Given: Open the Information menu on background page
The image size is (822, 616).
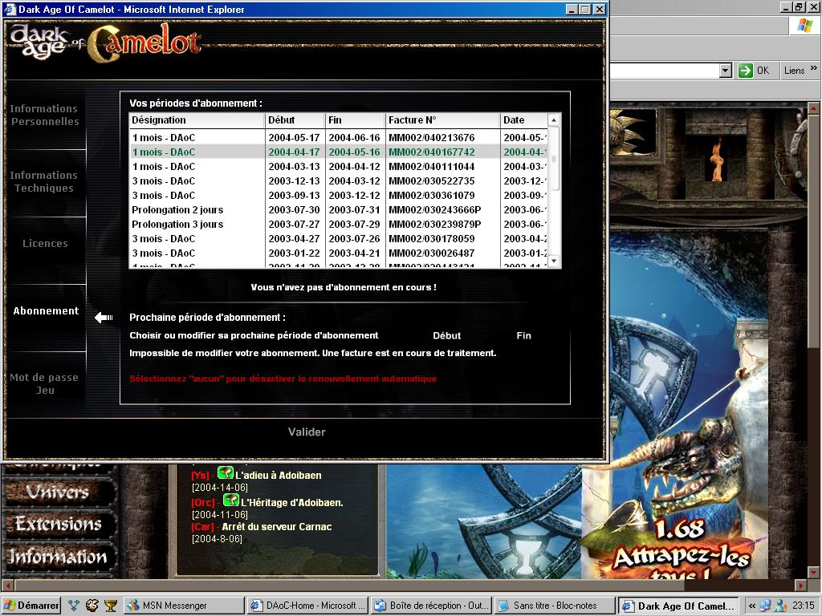Looking at the screenshot, I should pyautogui.click(x=58, y=557).
